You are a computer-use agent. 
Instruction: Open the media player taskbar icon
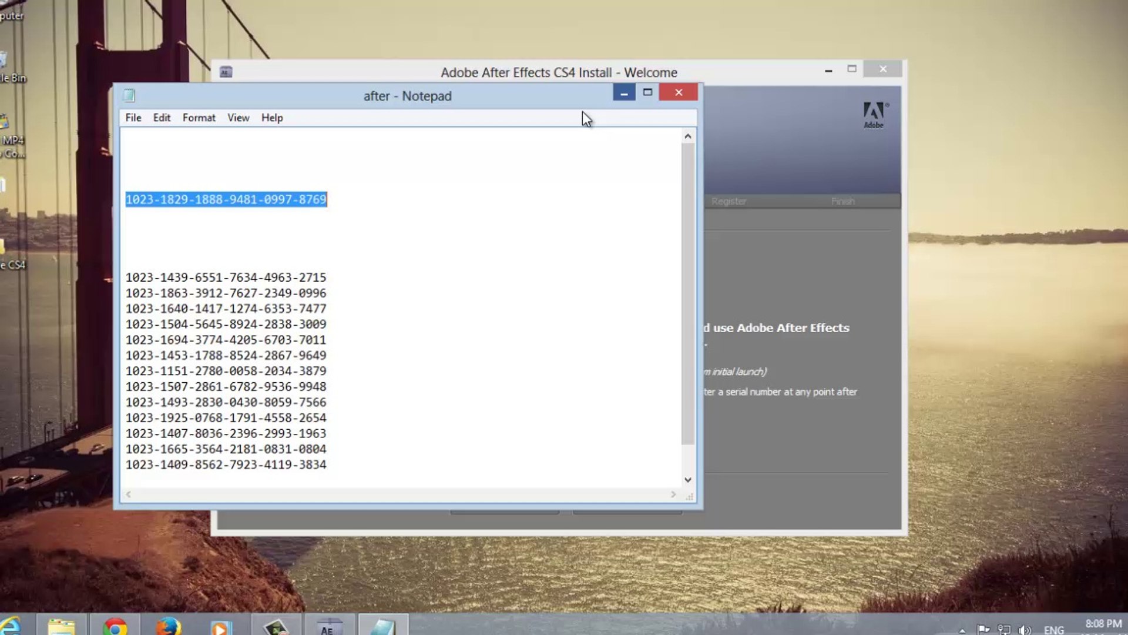point(221,627)
